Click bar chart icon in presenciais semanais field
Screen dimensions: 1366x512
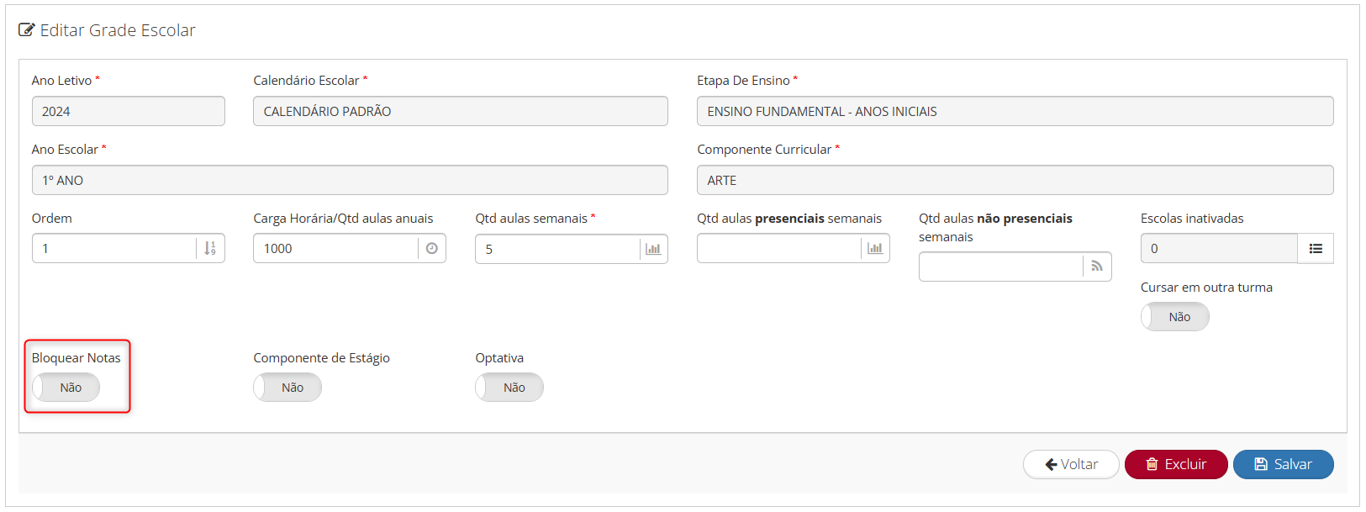tap(875, 249)
